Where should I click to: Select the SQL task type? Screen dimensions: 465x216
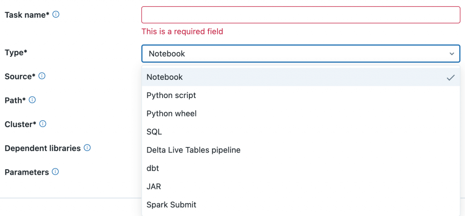(154, 132)
